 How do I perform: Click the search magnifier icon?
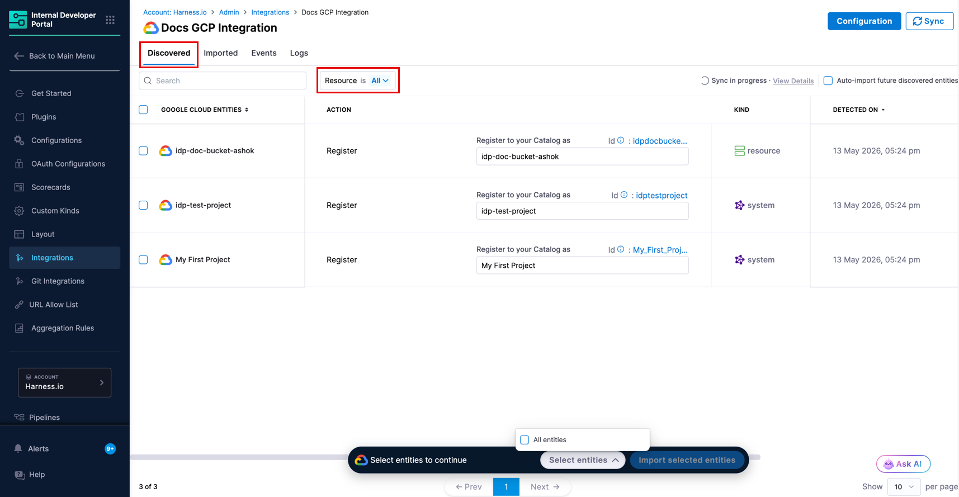click(x=148, y=81)
